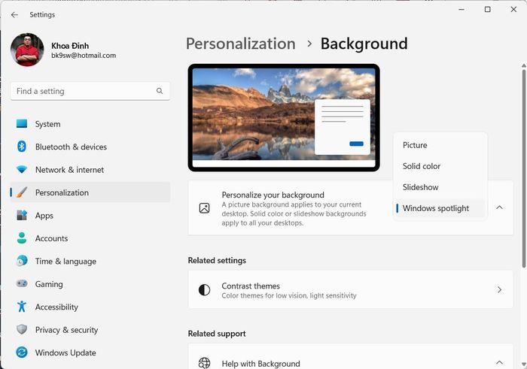This screenshot has height=369, width=527.
Task: Select Windows spotlight option
Action: coord(435,208)
